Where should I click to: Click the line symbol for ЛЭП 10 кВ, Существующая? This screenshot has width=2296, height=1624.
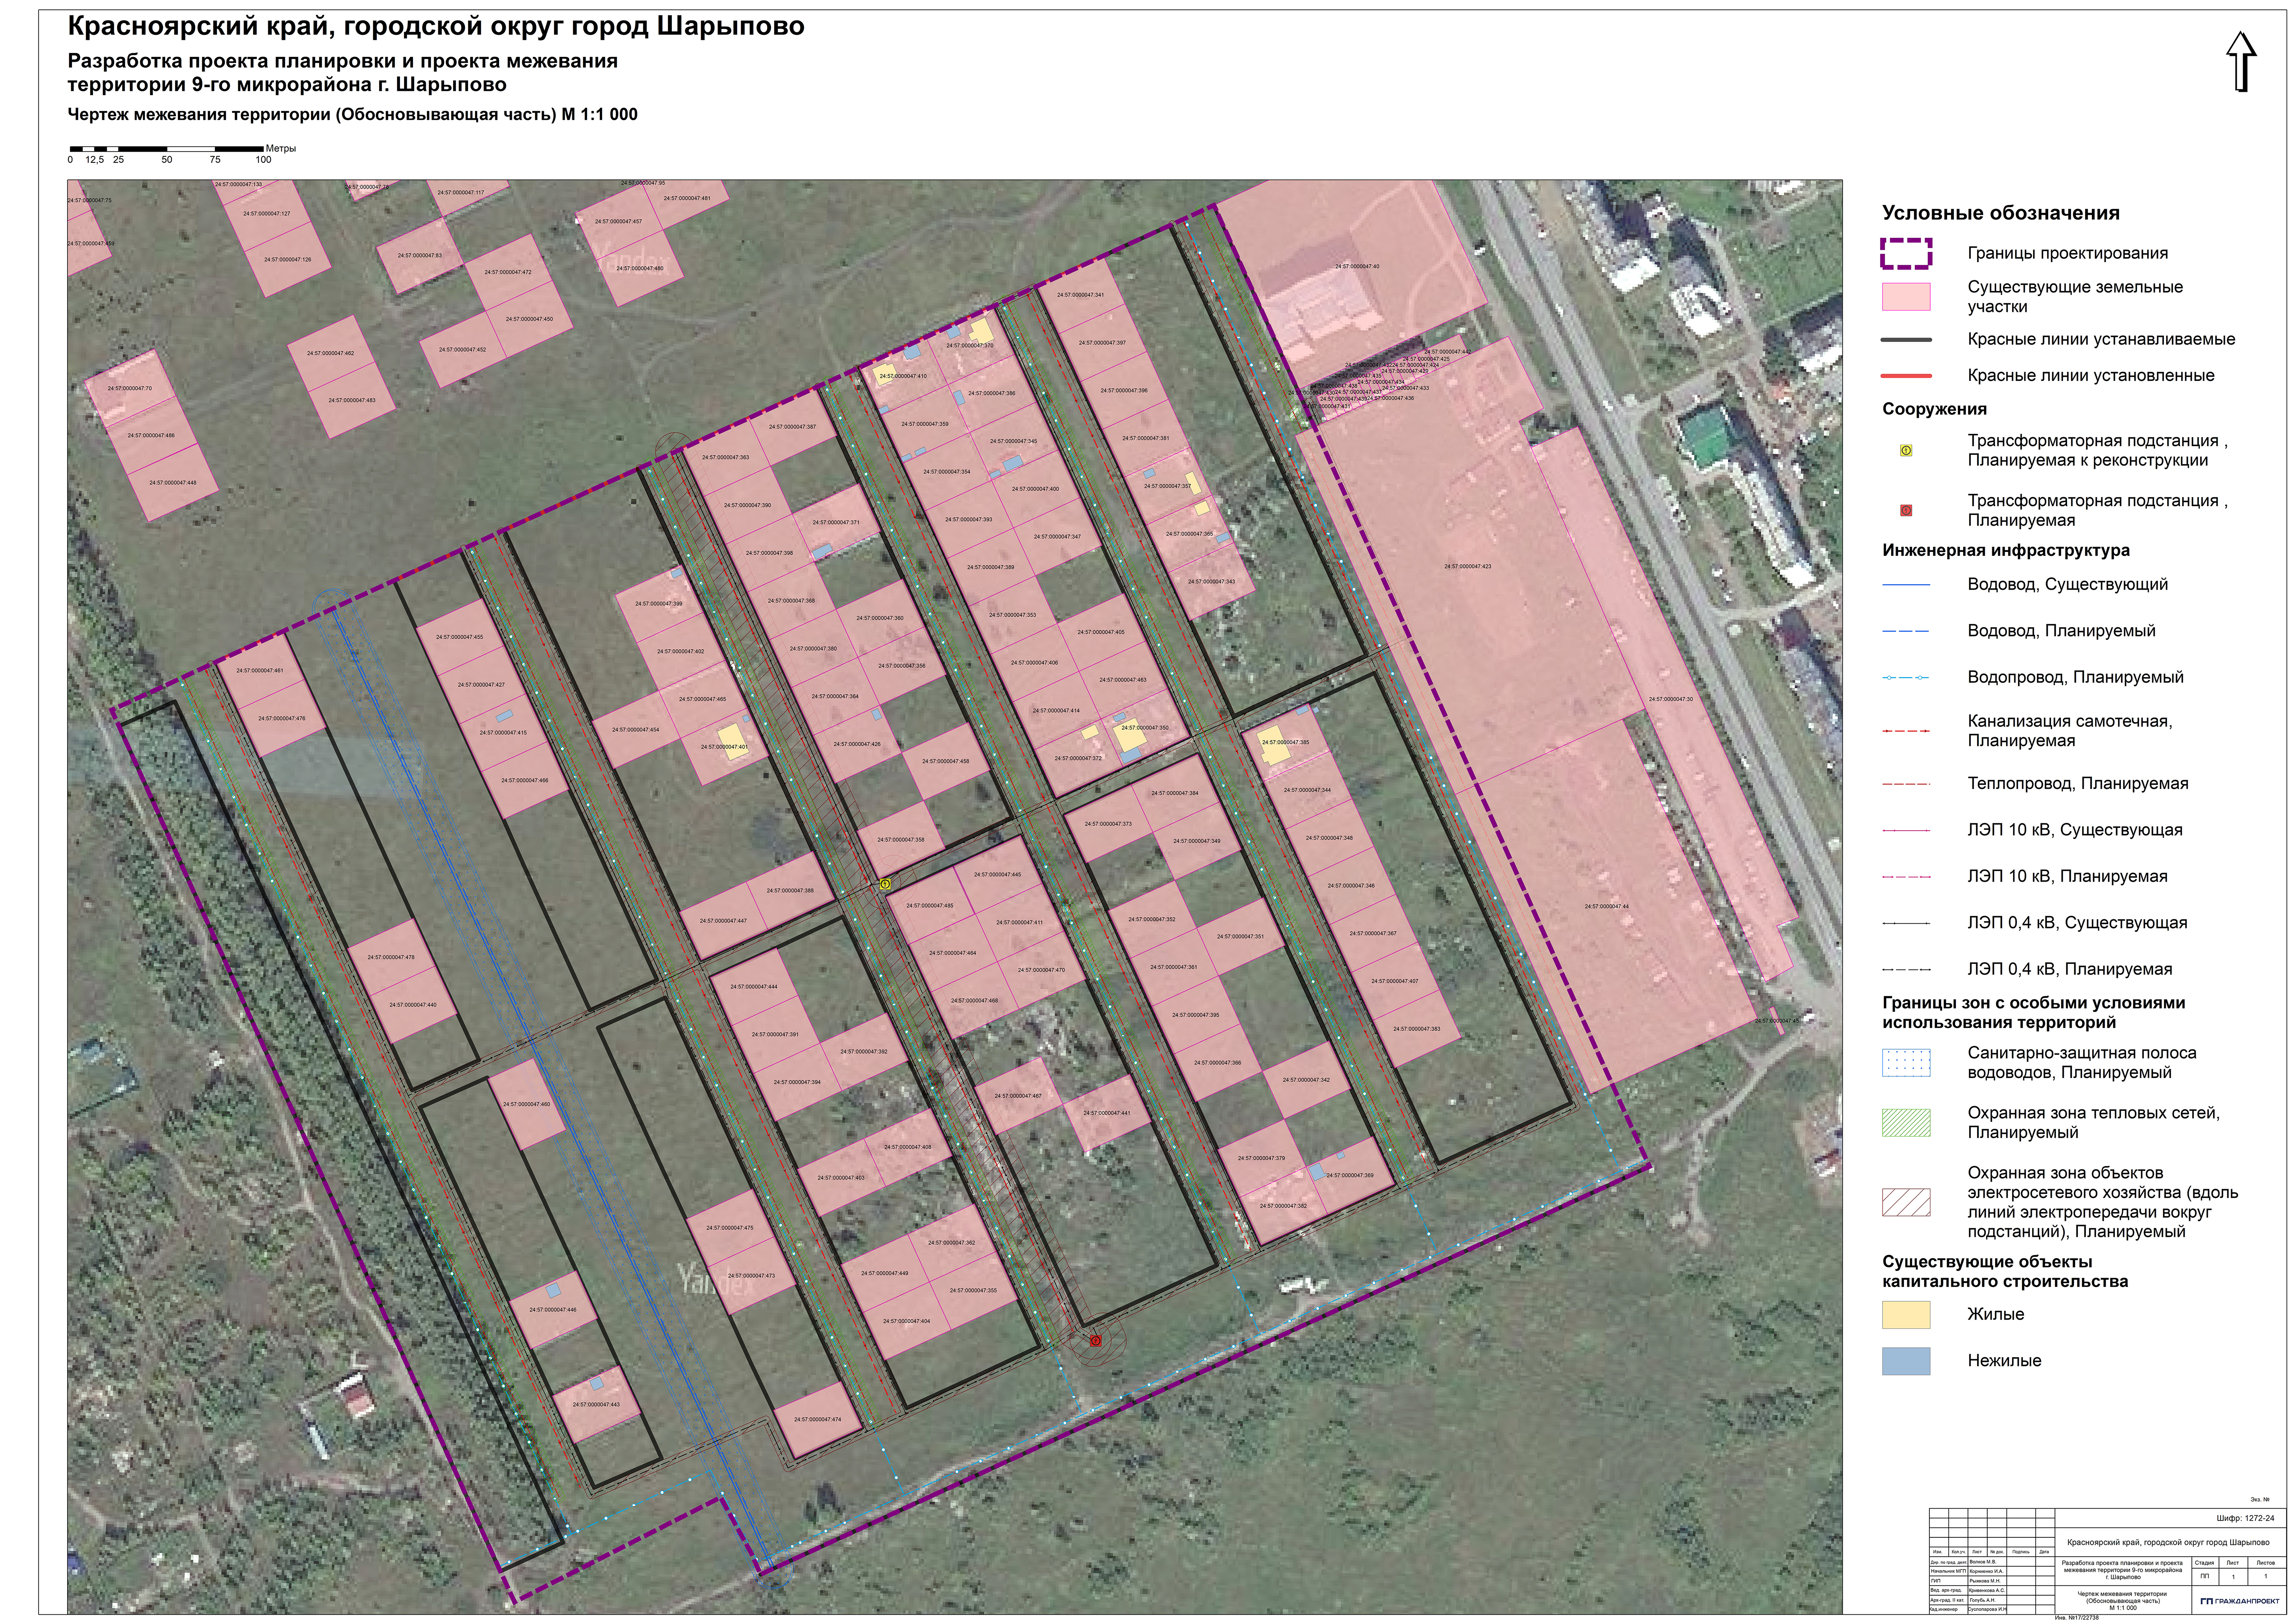(1906, 830)
